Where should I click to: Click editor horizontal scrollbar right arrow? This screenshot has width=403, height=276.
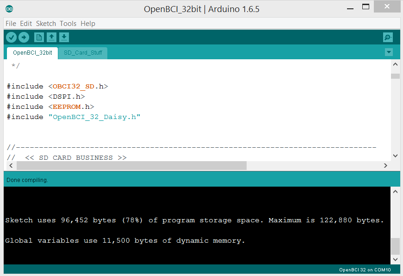coord(385,166)
